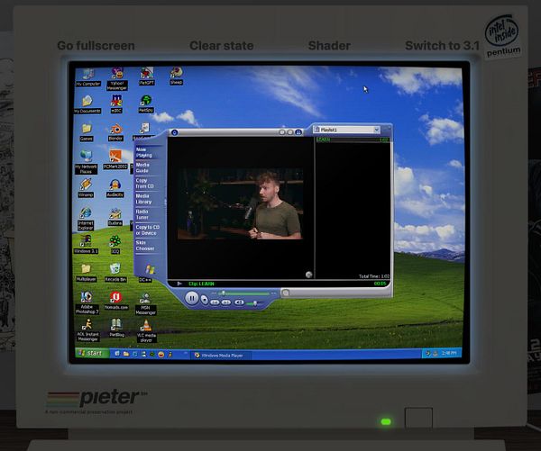Launch MSN Messenger desktop shortcut
Image resolution: width=541 pixels, height=451 pixels.
145,304
